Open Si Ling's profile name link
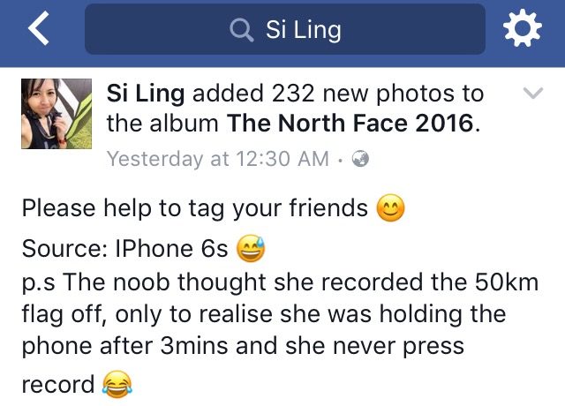565x406 pixels. click(x=146, y=94)
